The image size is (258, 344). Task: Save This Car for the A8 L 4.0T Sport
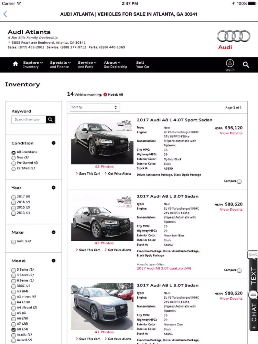[88, 173]
